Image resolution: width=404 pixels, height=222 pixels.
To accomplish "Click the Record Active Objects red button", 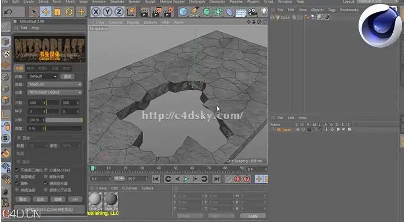I will (x=237, y=179).
